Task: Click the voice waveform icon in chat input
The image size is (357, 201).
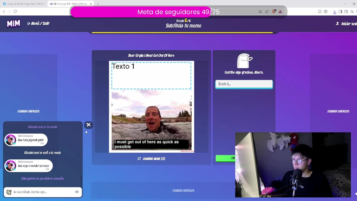Action: pos(77,192)
